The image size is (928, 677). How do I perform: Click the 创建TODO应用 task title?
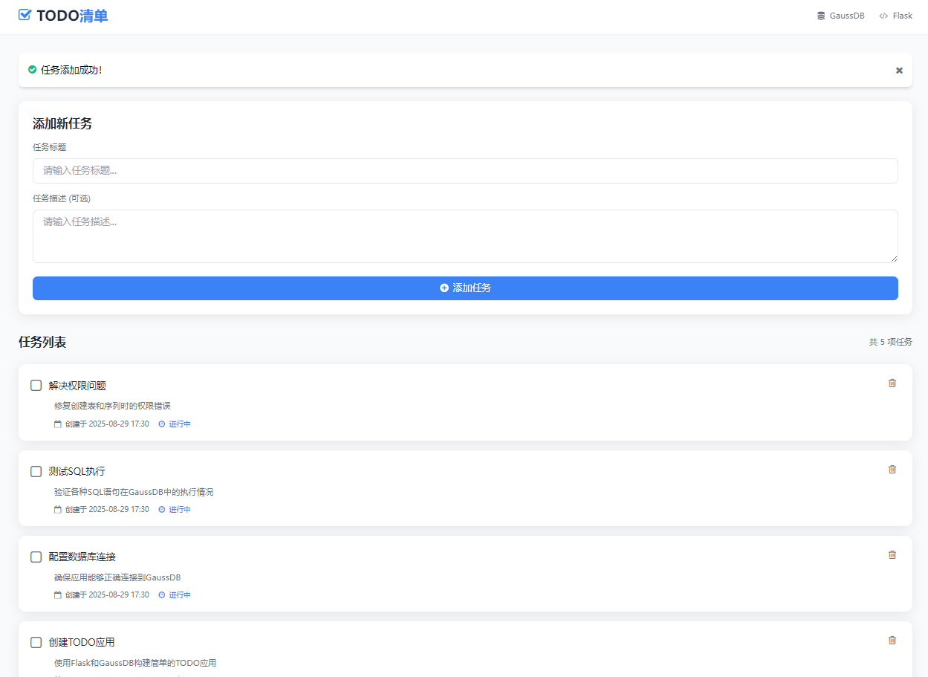(82, 642)
